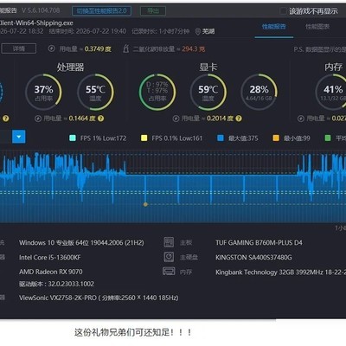Click the Kingbank Technology 32GB memory text
The image size is (346, 346).
[280, 272]
